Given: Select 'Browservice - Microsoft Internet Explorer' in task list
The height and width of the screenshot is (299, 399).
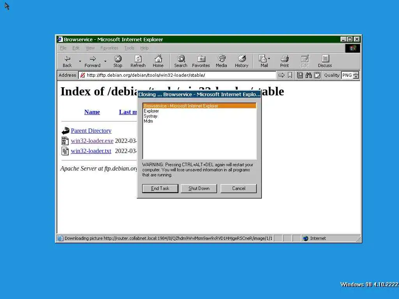Looking at the screenshot, I should [x=199, y=106].
